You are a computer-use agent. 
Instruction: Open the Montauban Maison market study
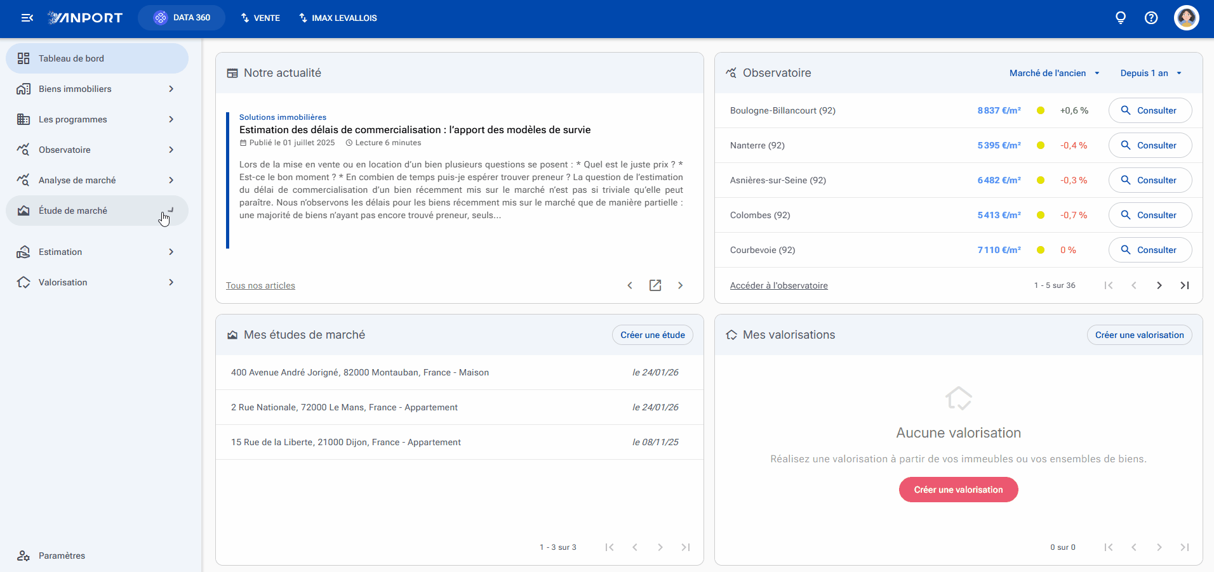pyautogui.click(x=460, y=372)
